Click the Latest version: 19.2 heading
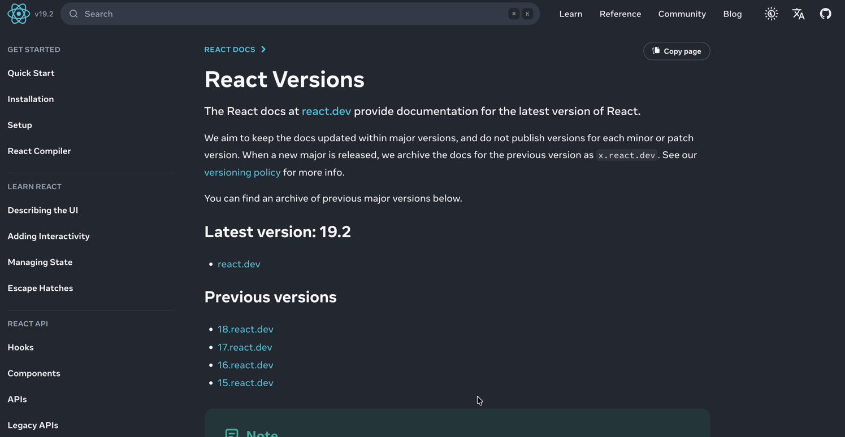The width and height of the screenshot is (845, 437). [x=278, y=231]
